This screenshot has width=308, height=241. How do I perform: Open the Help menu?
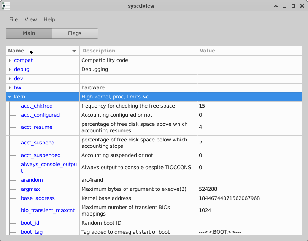pos(49,19)
